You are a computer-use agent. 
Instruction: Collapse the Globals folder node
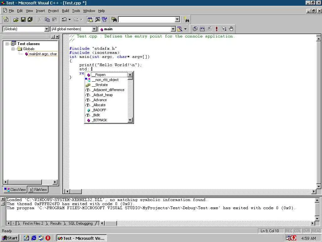tap(13, 49)
